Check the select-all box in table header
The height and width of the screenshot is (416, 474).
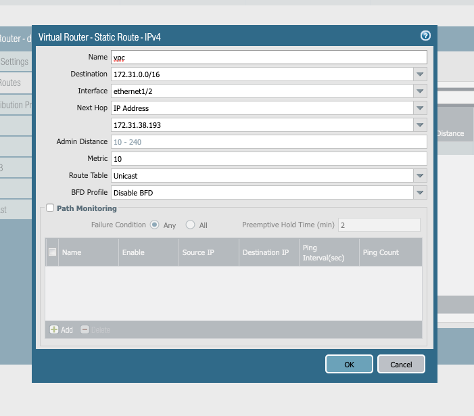coord(53,252)
